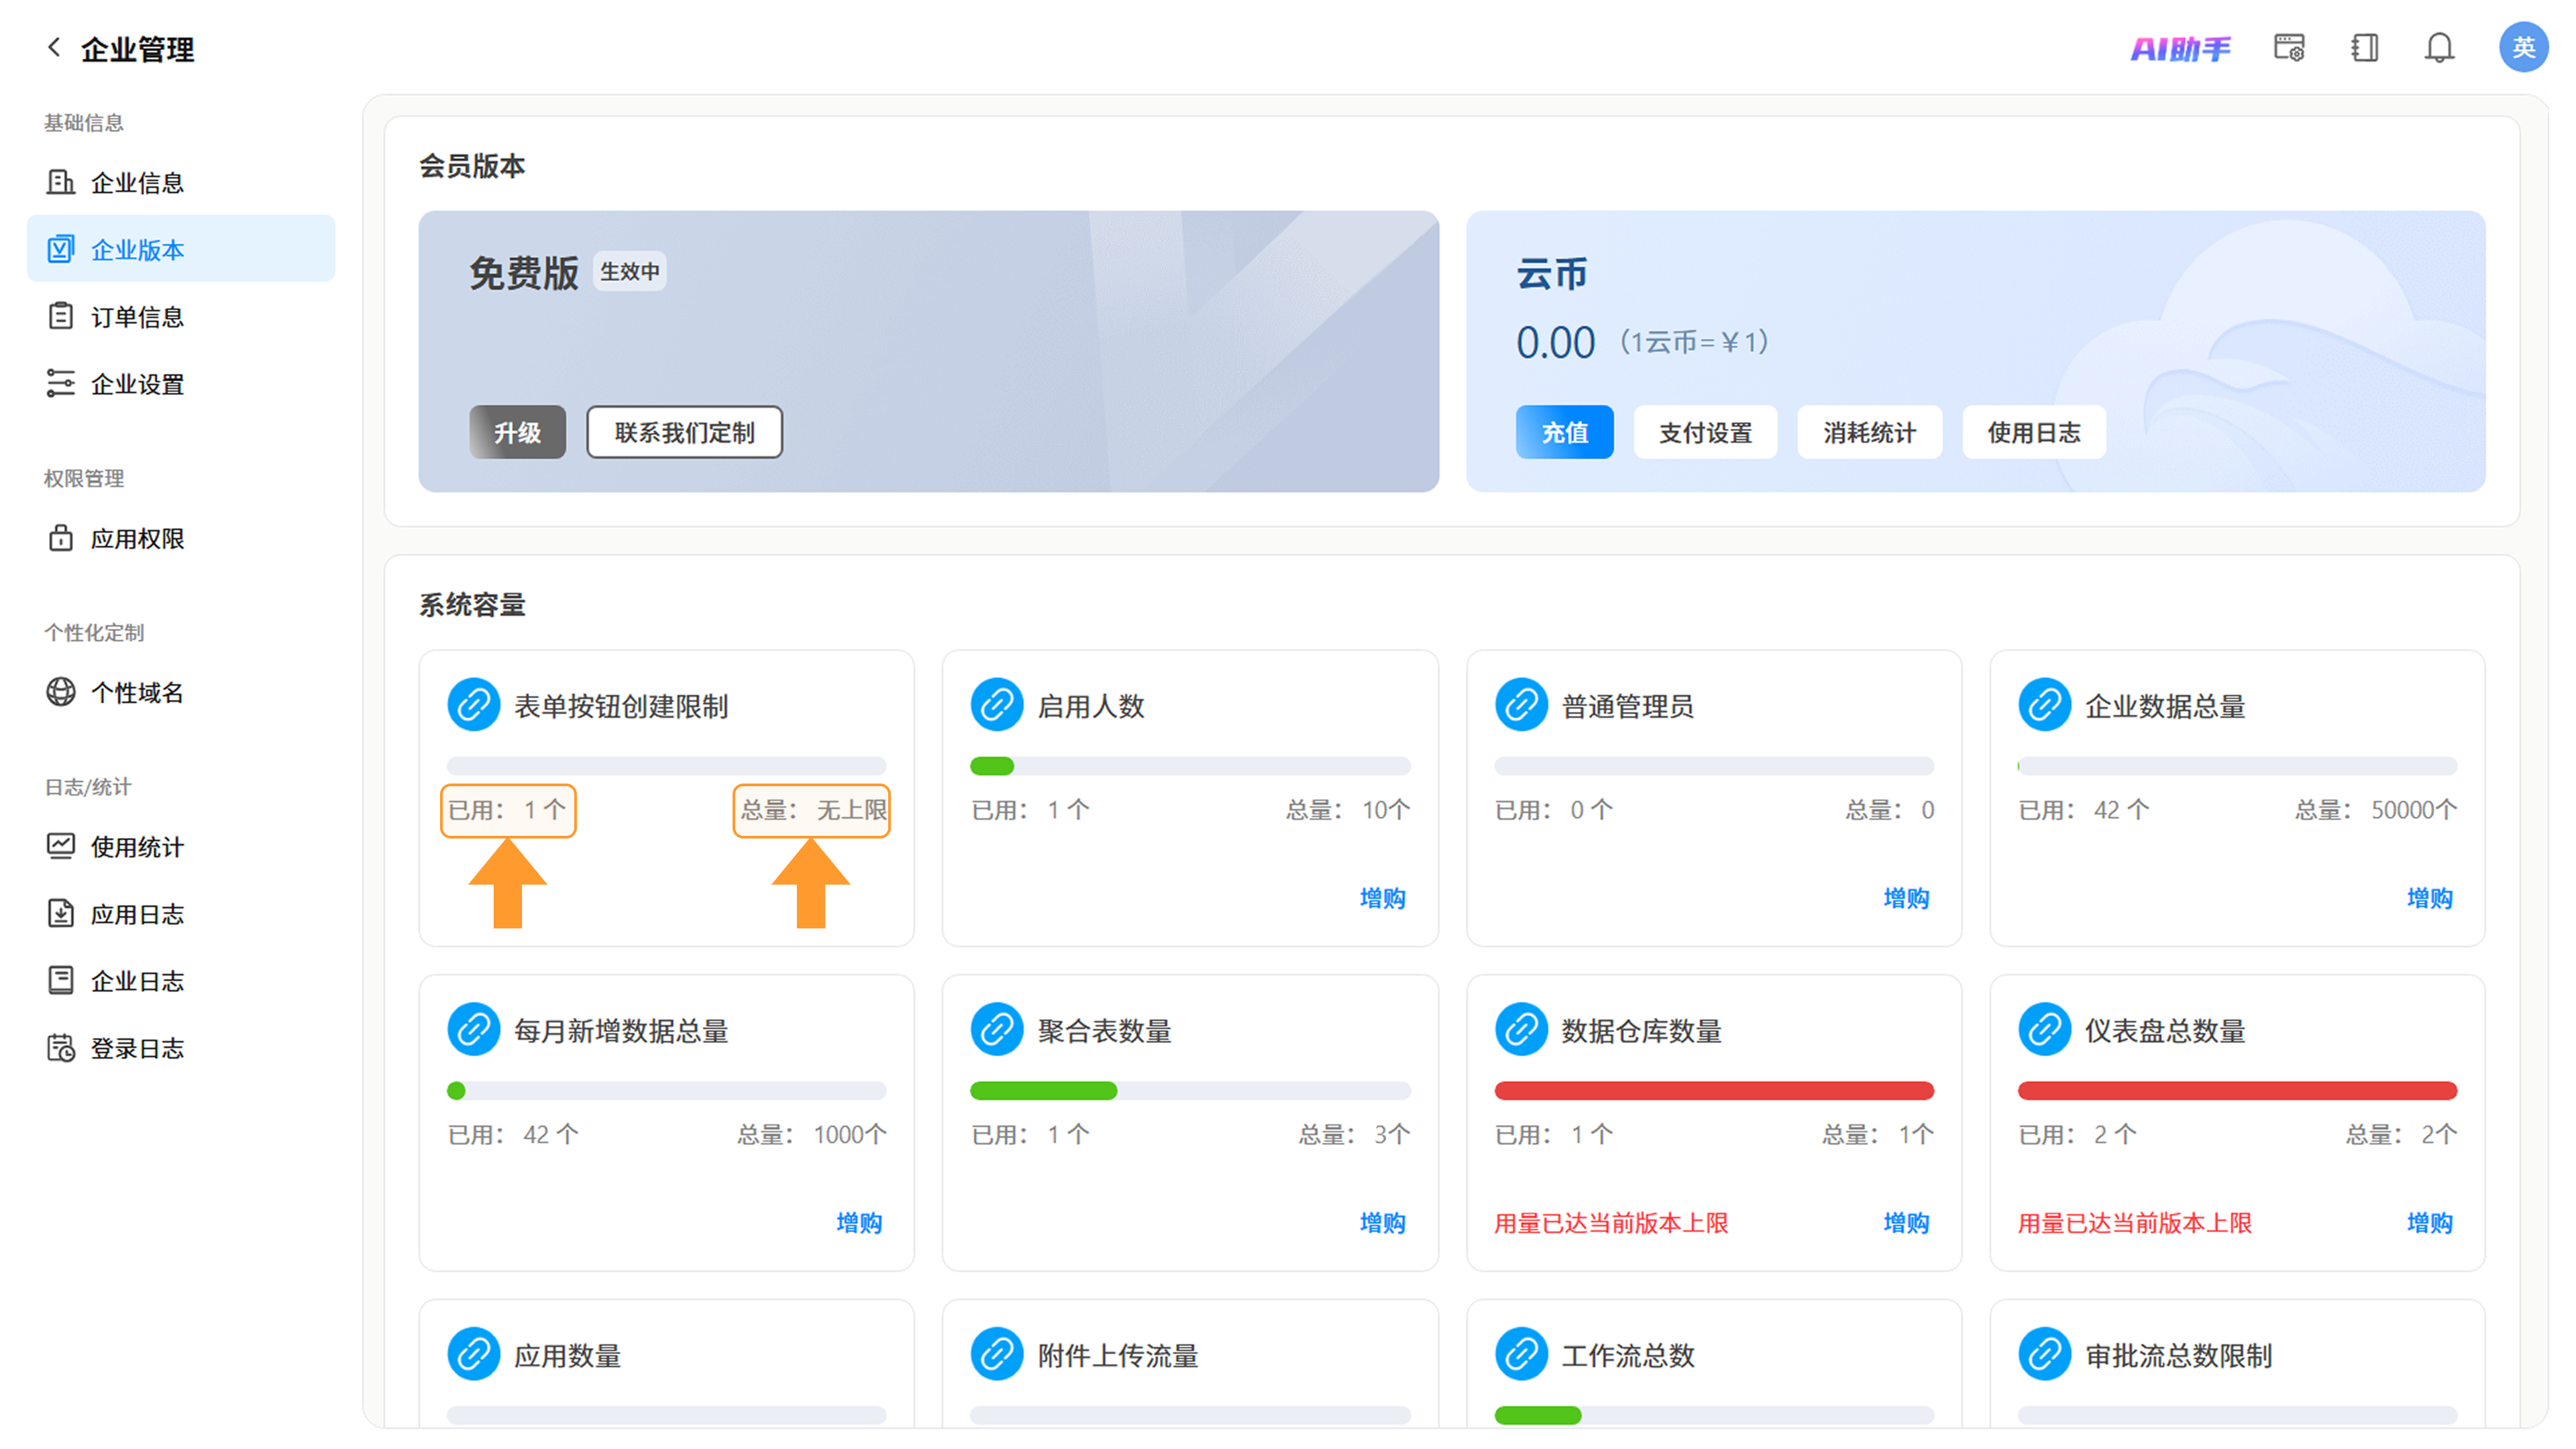Click the 生效中 status badge
The image size is (2576, 1449).
click(x=629, y=271)
